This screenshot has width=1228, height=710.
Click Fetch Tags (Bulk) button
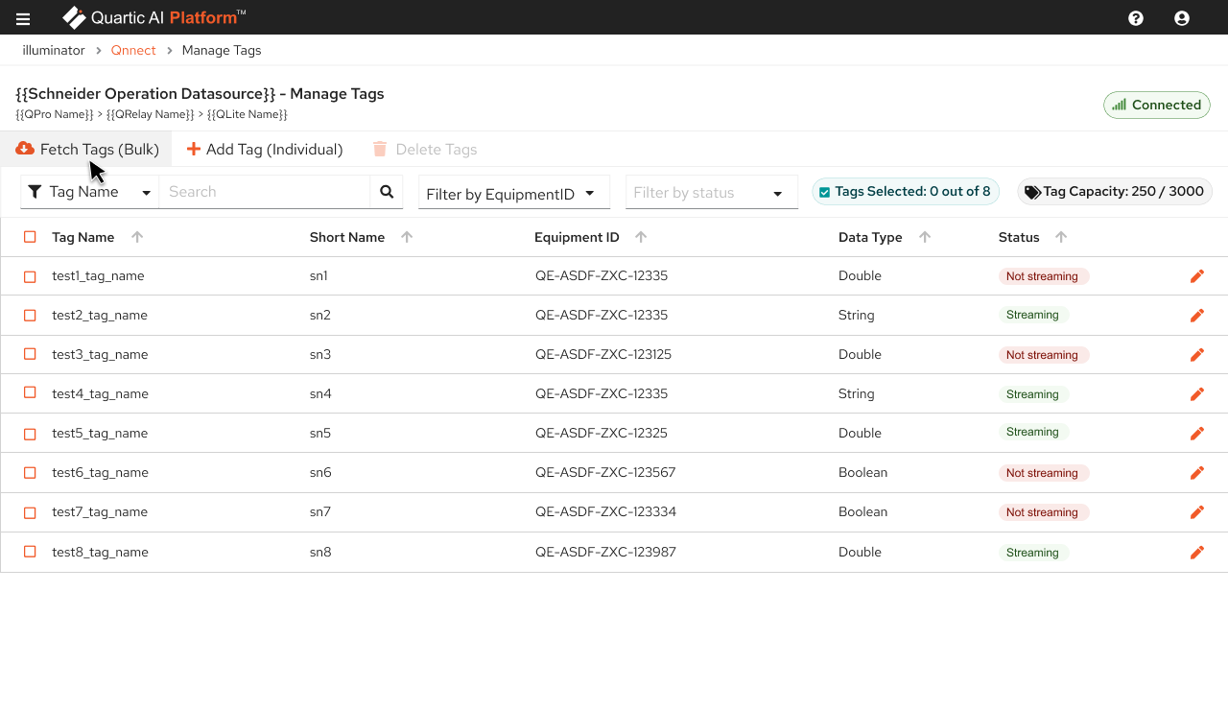coord(86,149)
